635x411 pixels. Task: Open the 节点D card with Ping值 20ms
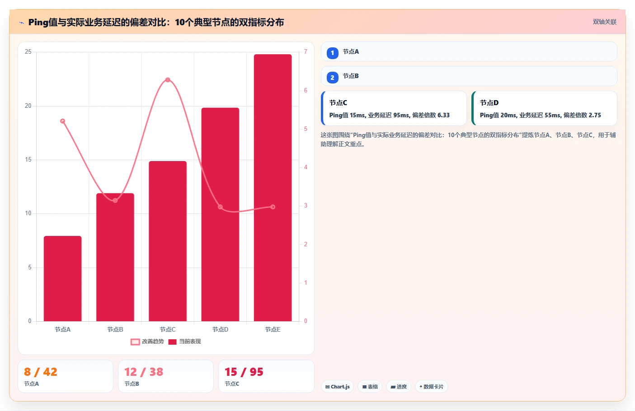[544, 108]
